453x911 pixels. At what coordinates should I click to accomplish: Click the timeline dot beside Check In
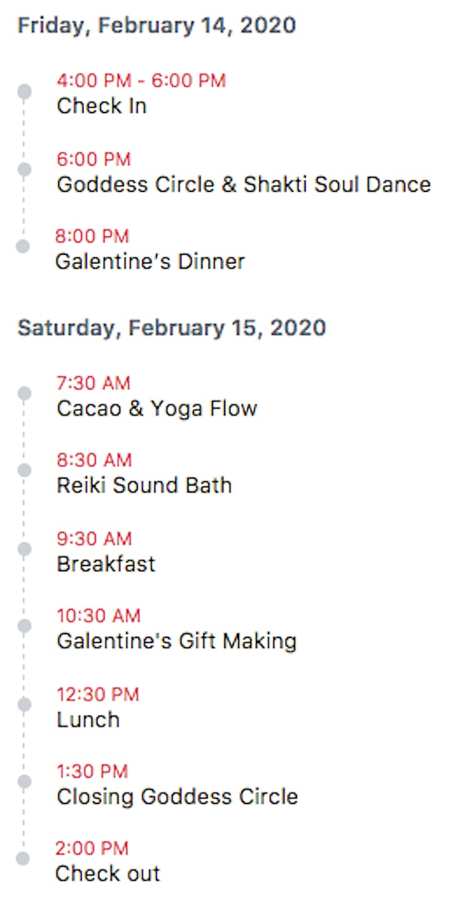25,92
